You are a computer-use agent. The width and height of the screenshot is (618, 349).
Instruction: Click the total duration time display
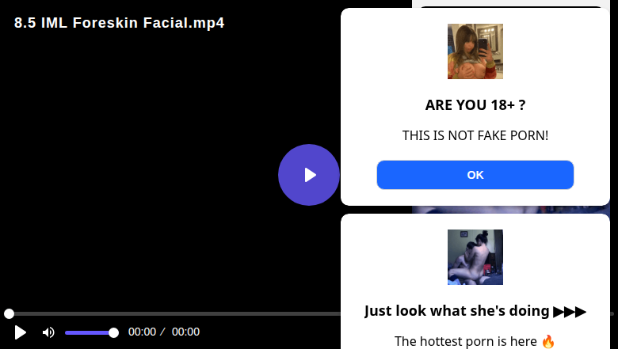tap(185, 332)
